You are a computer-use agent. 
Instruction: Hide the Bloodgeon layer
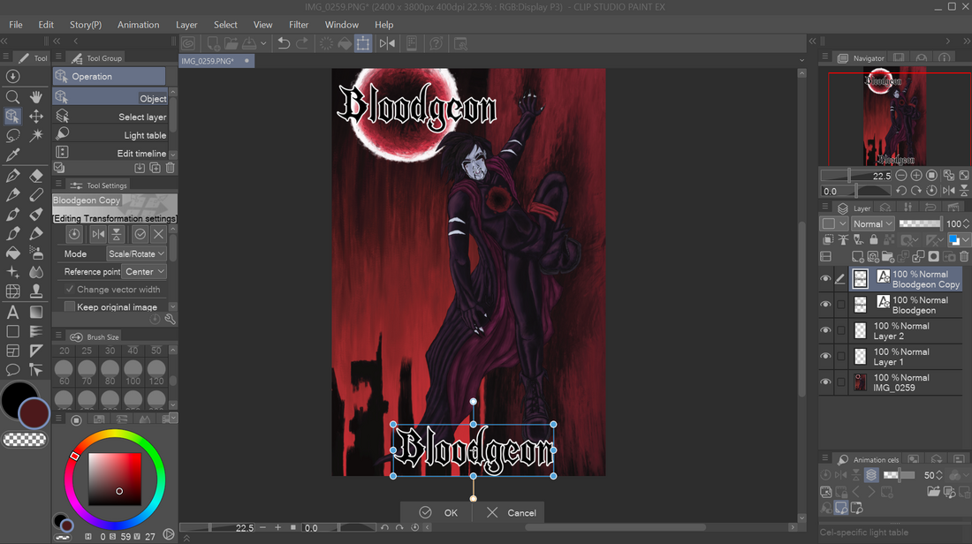825,304
